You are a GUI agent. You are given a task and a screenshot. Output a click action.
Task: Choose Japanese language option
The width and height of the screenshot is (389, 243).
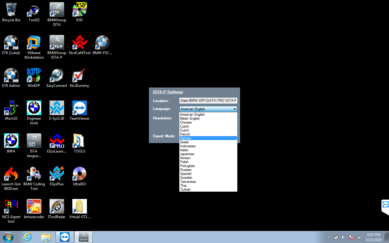tap(208, 154)
